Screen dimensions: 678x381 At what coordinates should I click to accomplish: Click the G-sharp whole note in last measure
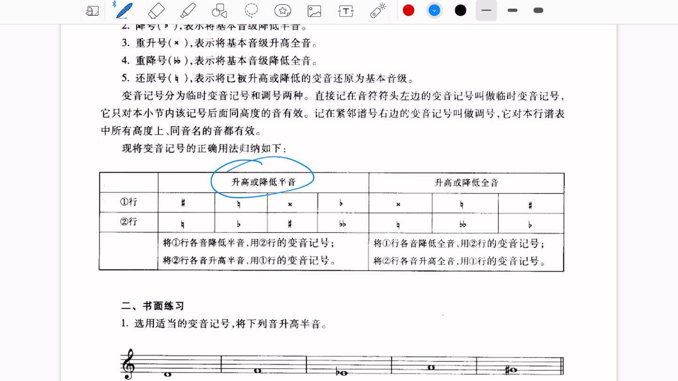pyautogui.click(x=511, y=370)
